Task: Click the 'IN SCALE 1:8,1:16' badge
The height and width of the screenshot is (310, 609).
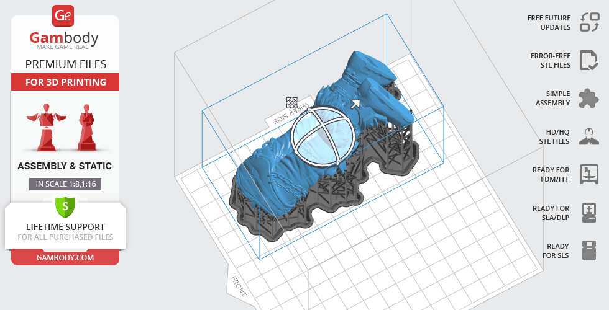Action: [x=65, y=184]
